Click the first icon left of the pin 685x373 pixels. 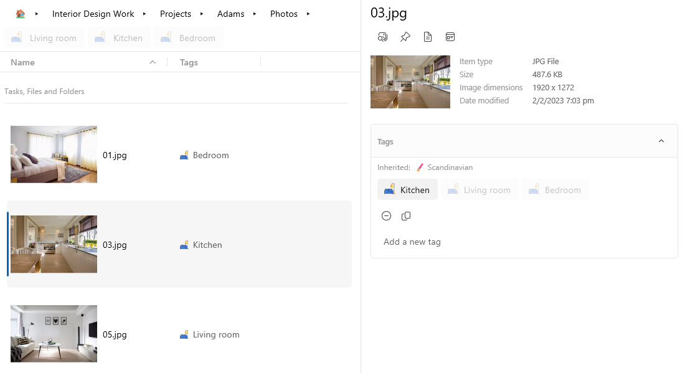point(383,37)
